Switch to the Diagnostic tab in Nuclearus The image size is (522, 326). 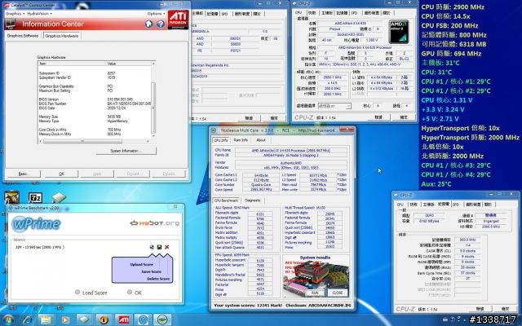[x=253, y=200]
